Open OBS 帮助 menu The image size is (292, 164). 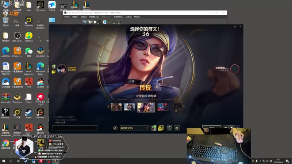point(137,17)
